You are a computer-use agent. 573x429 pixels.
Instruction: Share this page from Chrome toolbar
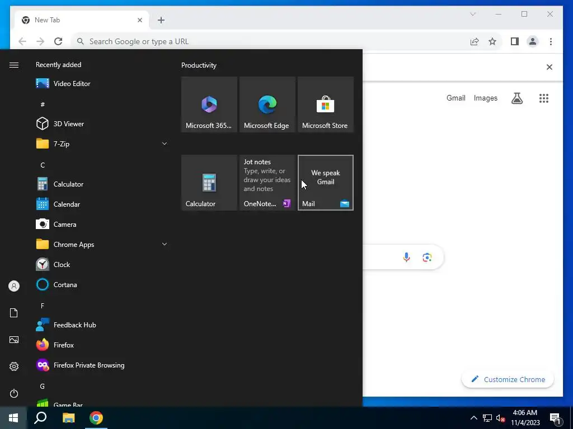(x=475, y=41)
